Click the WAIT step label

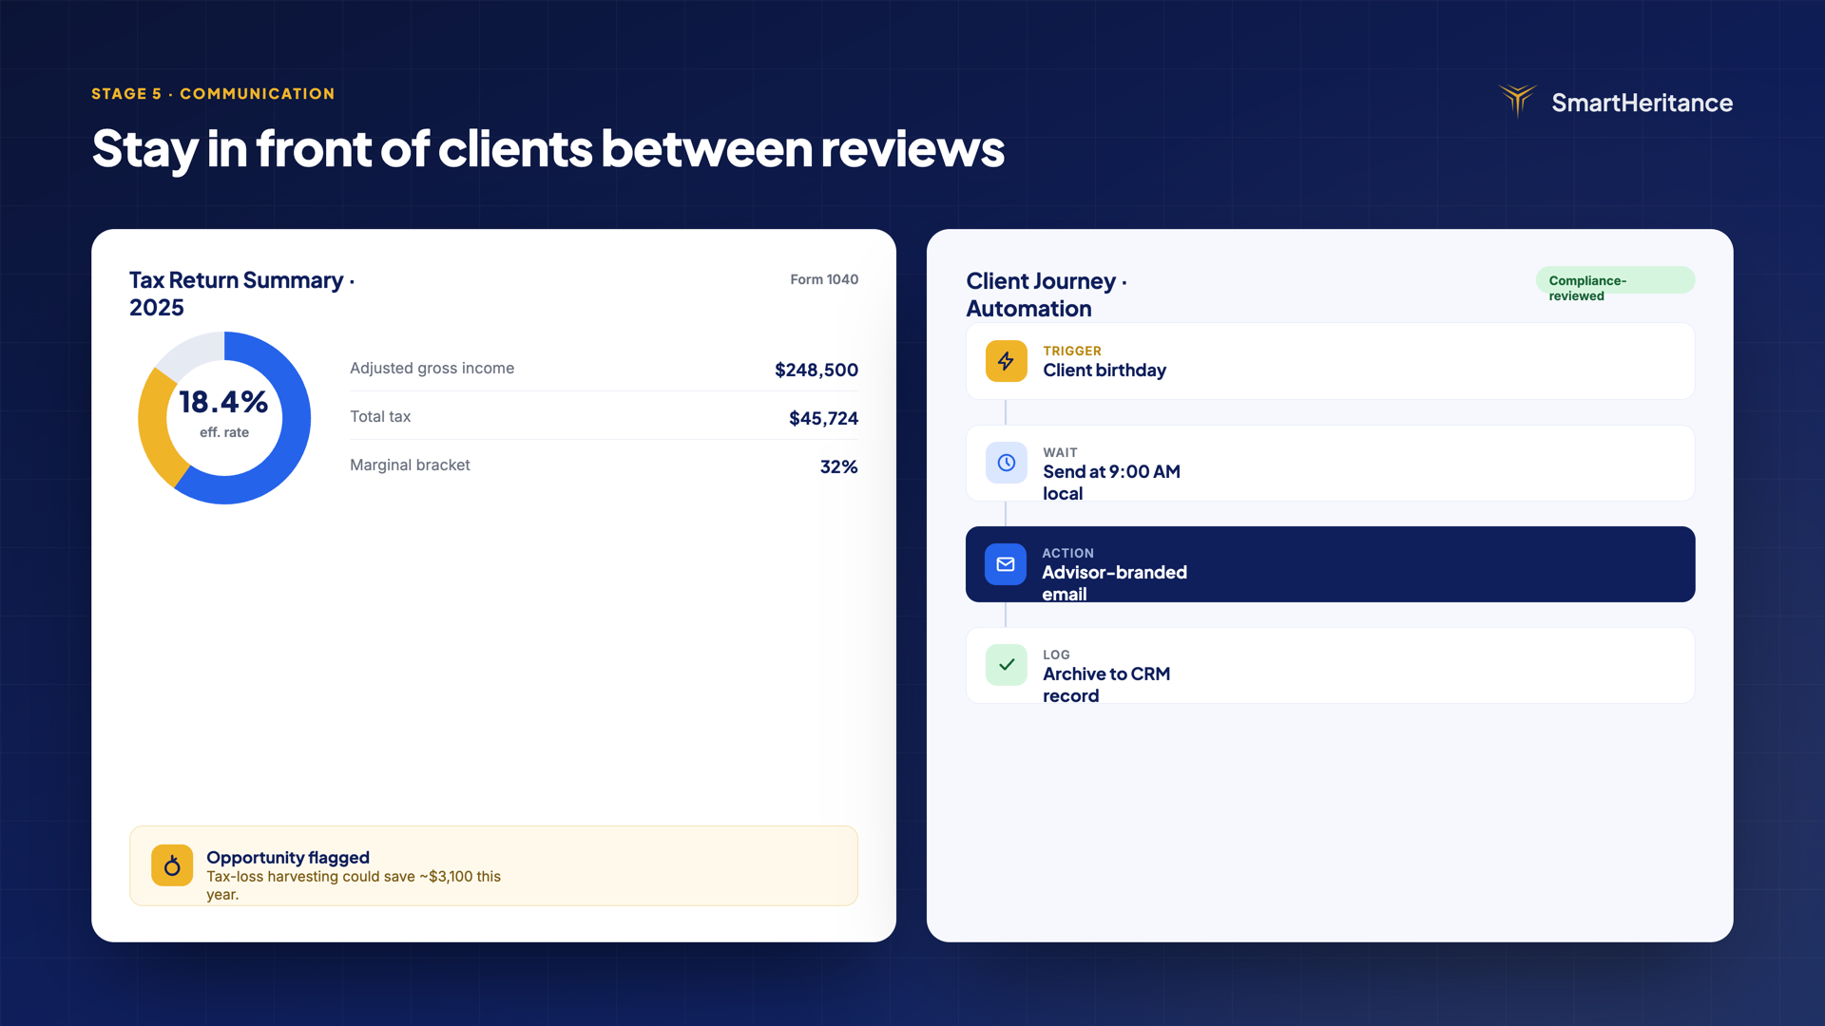(1060, 452)
